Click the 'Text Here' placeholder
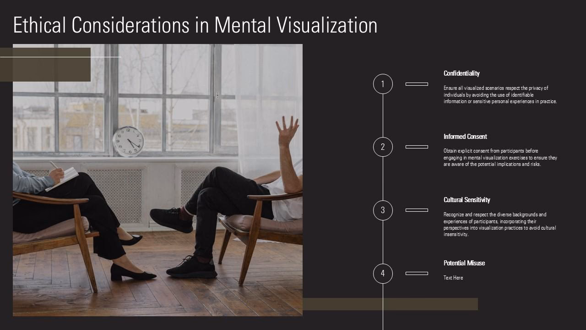Image resolution: width=586 pixels, height=330 pixels. tap(453, 278)
